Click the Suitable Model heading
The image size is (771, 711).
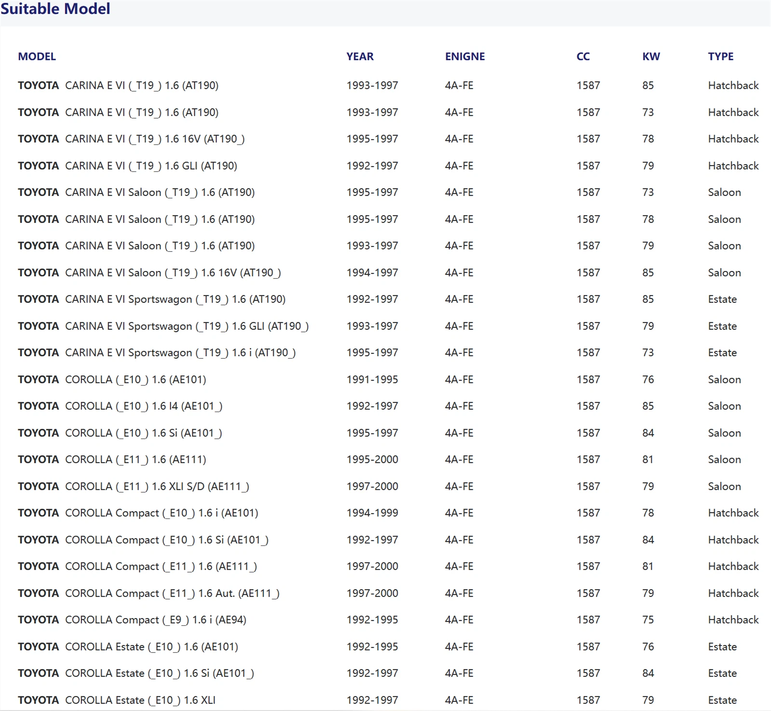click(55, 9)
